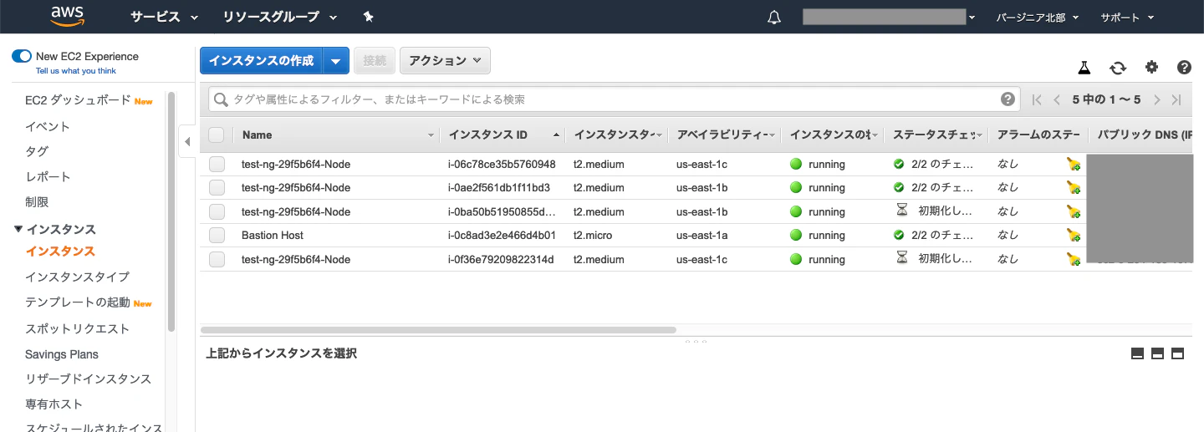Select the Bastion Host checkbox
This screenshot has width=1204, height=432.
tap(217, 236)
